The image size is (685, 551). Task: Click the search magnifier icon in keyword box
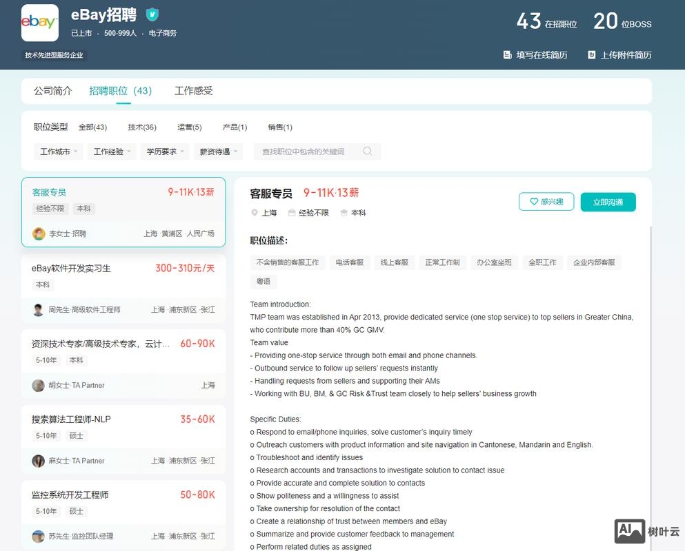(x=368, y=152)
